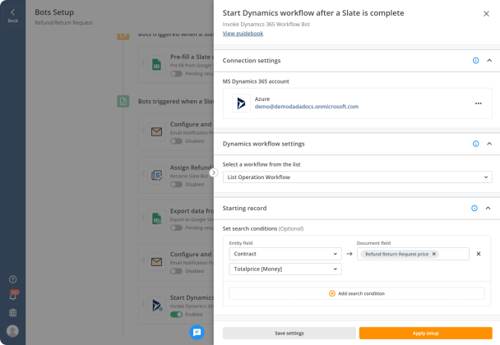Click inside the Document field input box
The image size is (500, 345).
tap(413, 254)
